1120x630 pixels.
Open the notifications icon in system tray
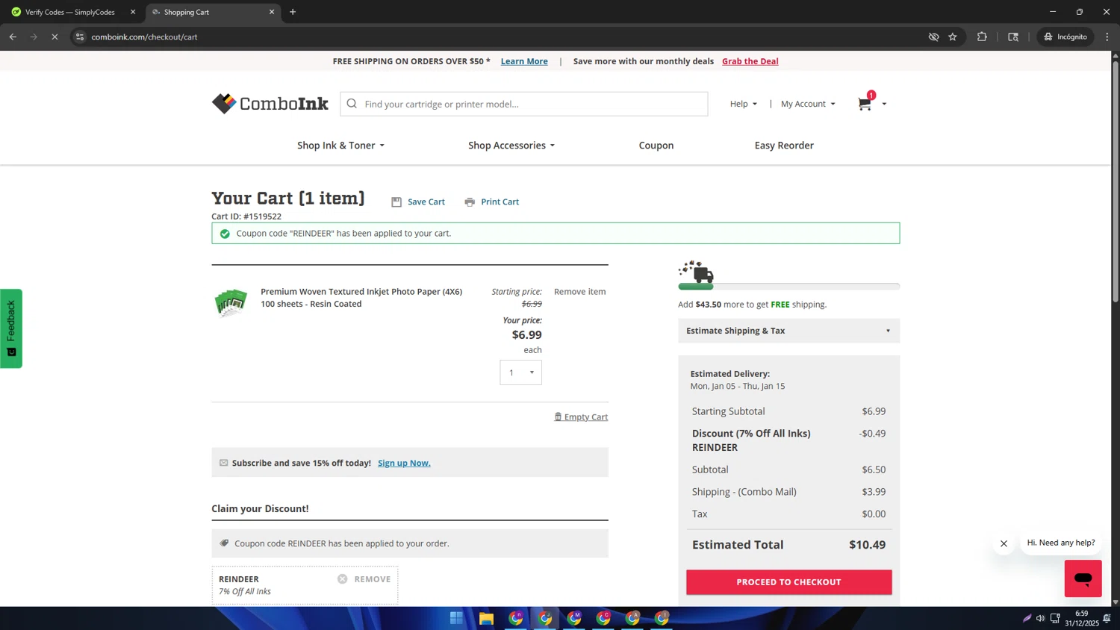point(1107,618)
